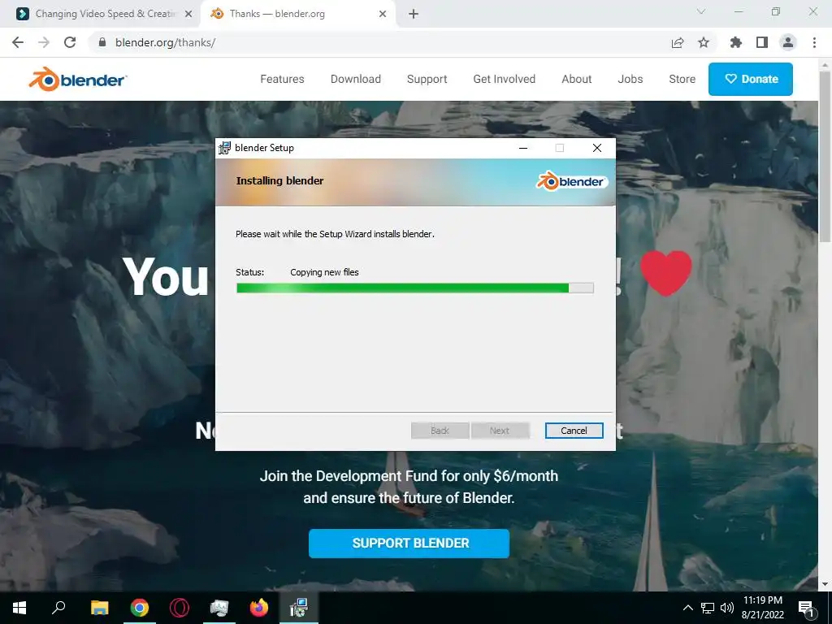The image size is (832, 624).
Task: Click the green installation progress bar
Action: coord(415,288)
